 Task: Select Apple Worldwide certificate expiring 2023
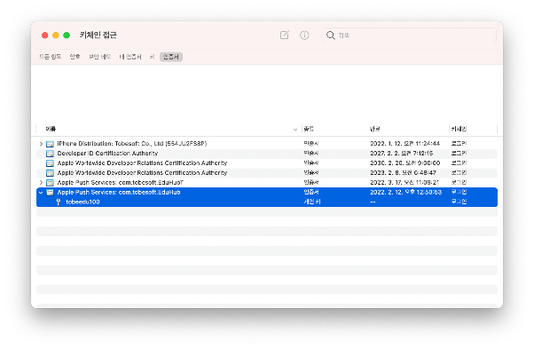tap(267, 173)
